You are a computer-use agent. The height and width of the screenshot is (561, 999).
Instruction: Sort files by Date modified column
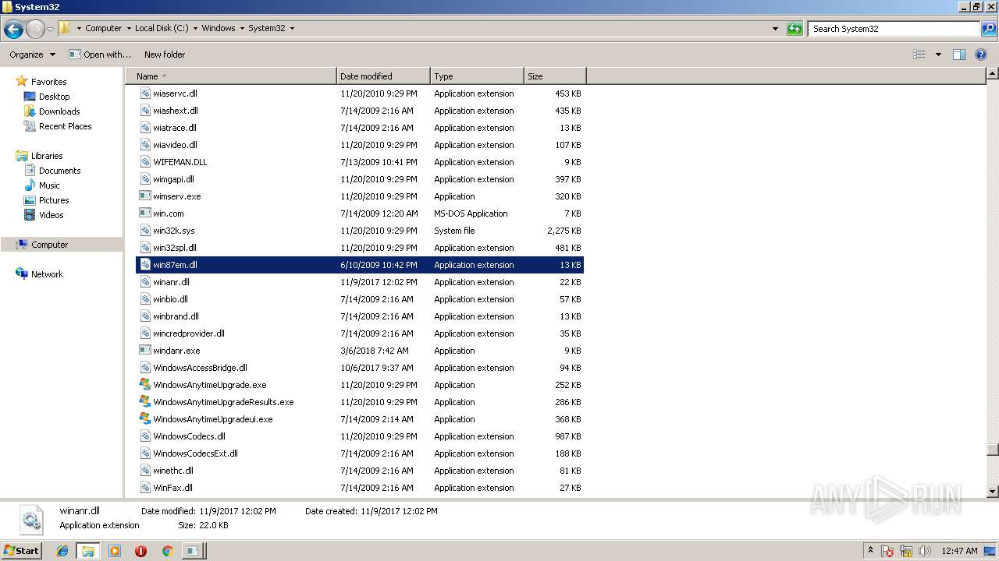tap(383, 76)
